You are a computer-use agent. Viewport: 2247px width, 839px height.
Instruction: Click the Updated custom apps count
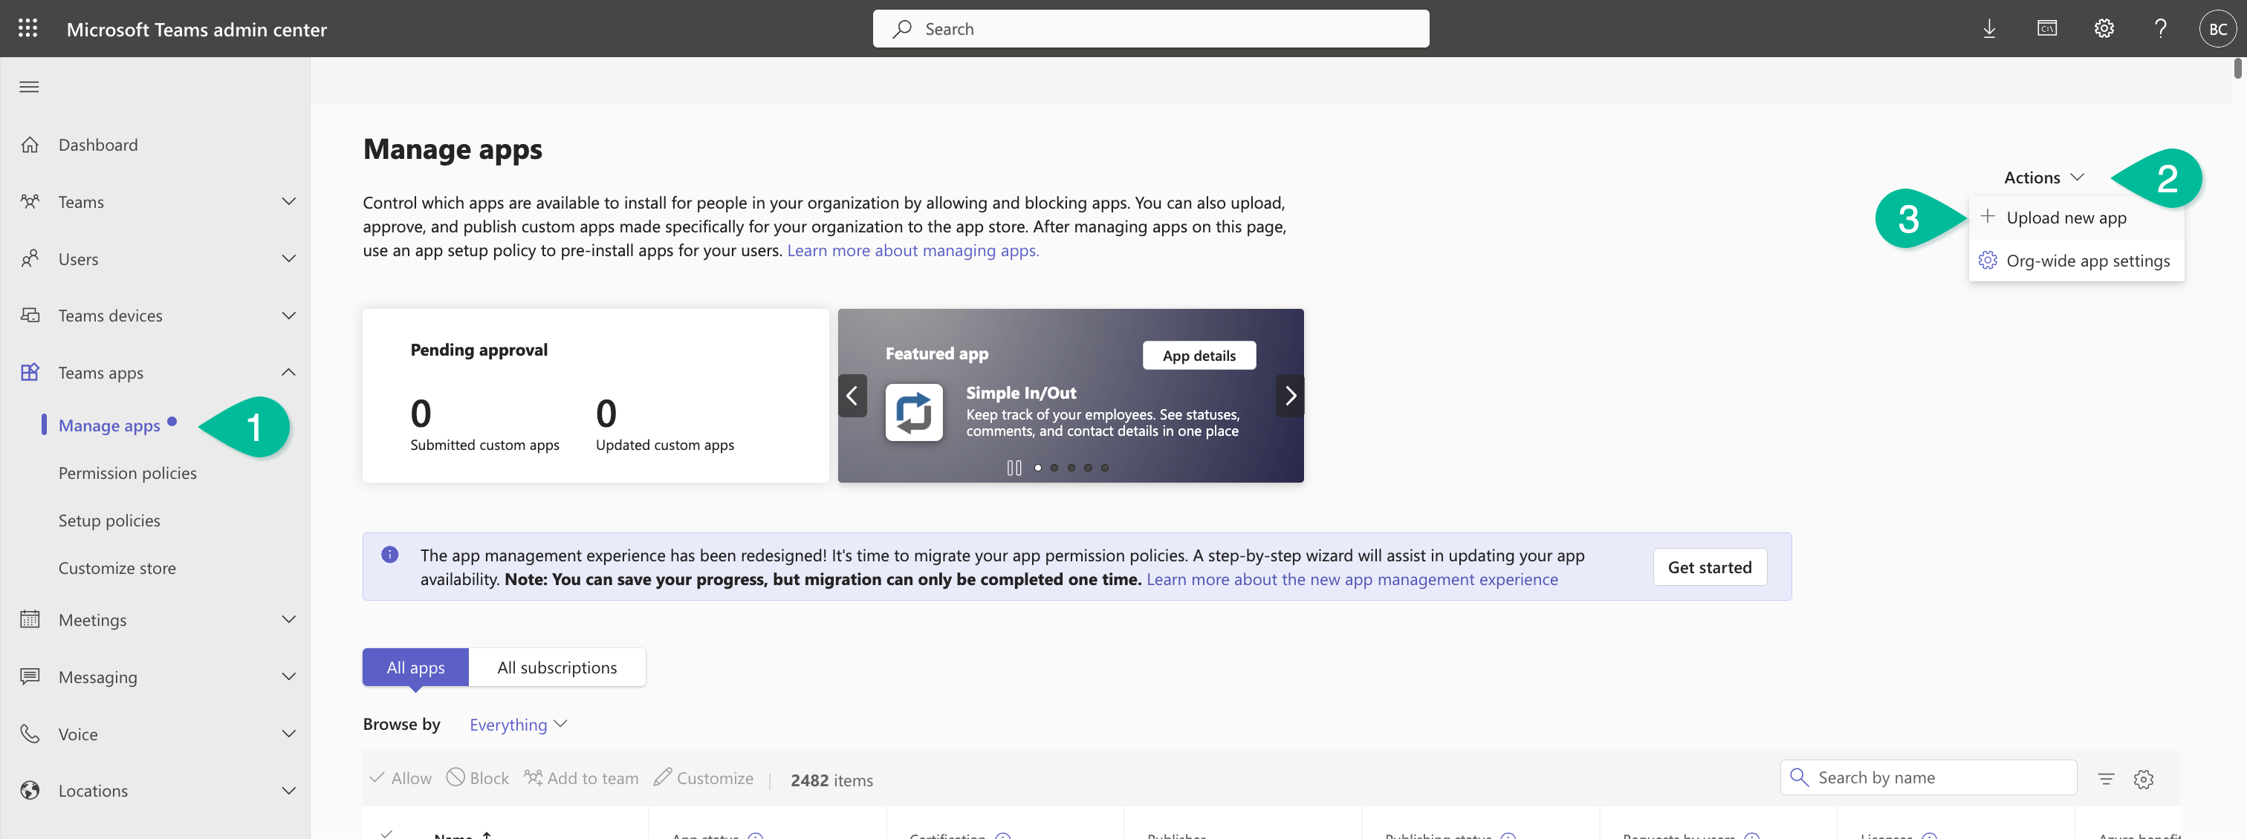pyautogui.click(x=606, y=413)
